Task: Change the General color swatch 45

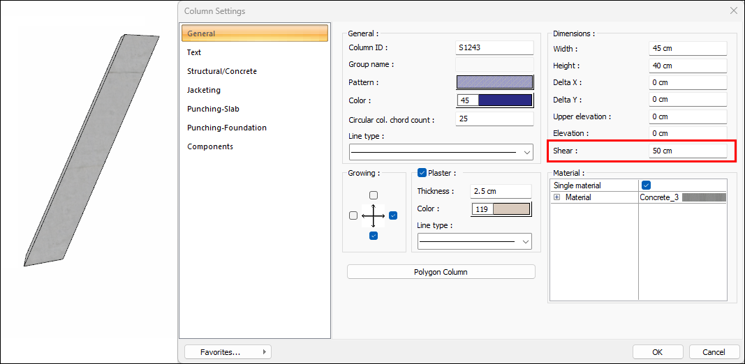Action: pyautogui.click(x=494, y=100)
